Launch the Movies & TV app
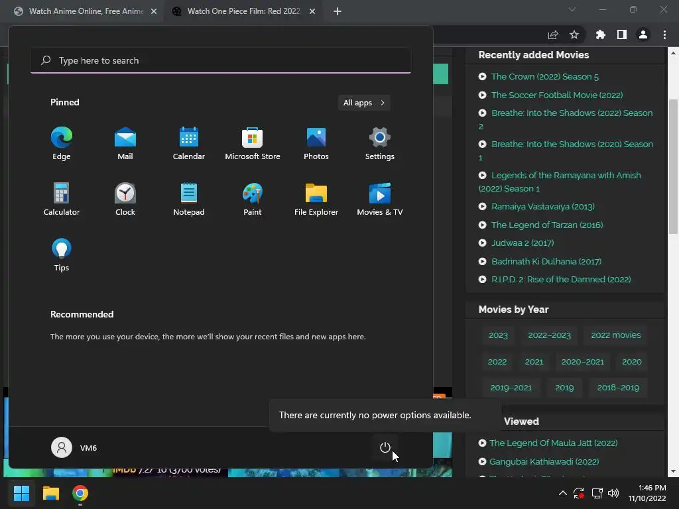The height and width of the screenshot is (509, 679). pyautogui.click(x=380, y=199)
